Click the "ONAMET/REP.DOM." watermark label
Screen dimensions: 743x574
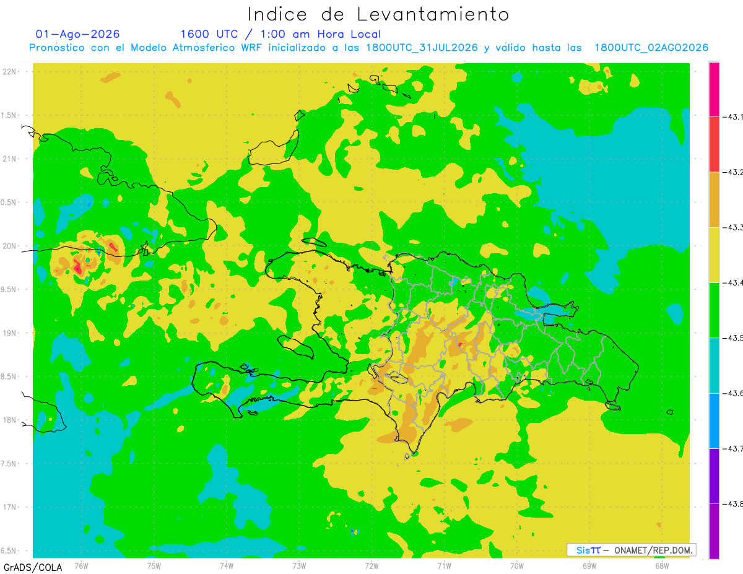(x=653, y=550)
